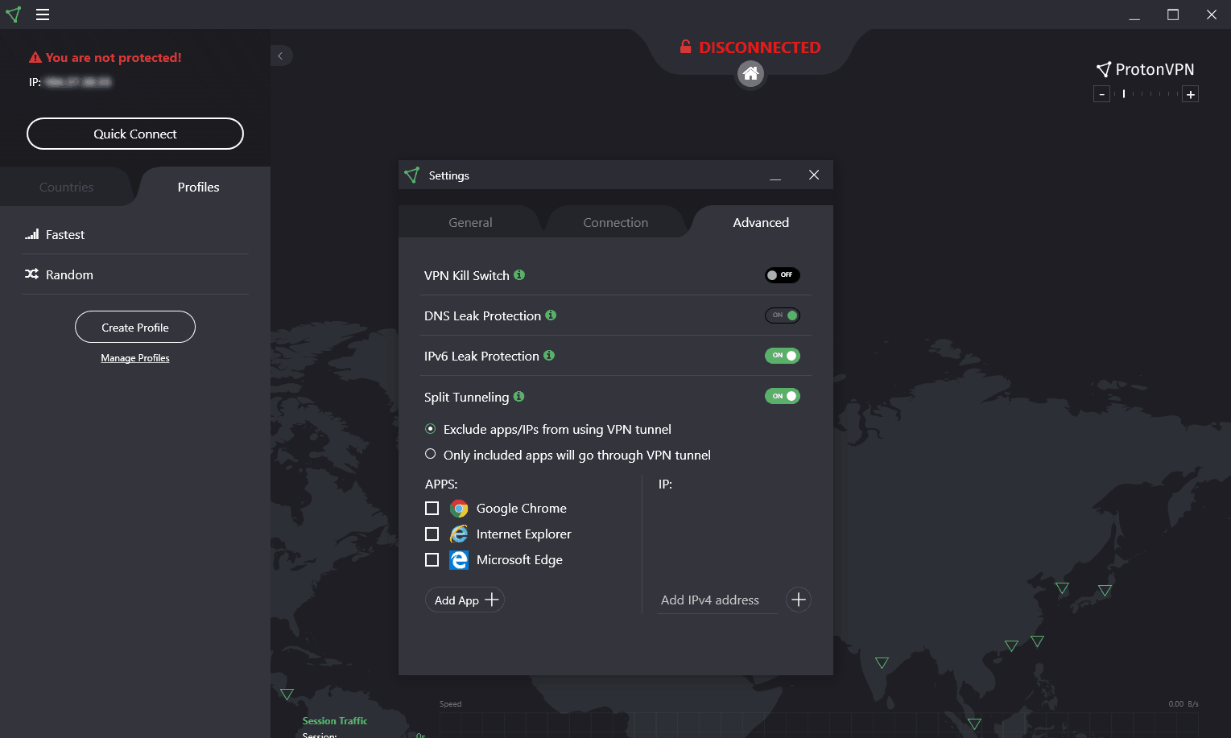Turn off Split Tunneling switch
Screen dimensions: 1231x738
(782, 396)
